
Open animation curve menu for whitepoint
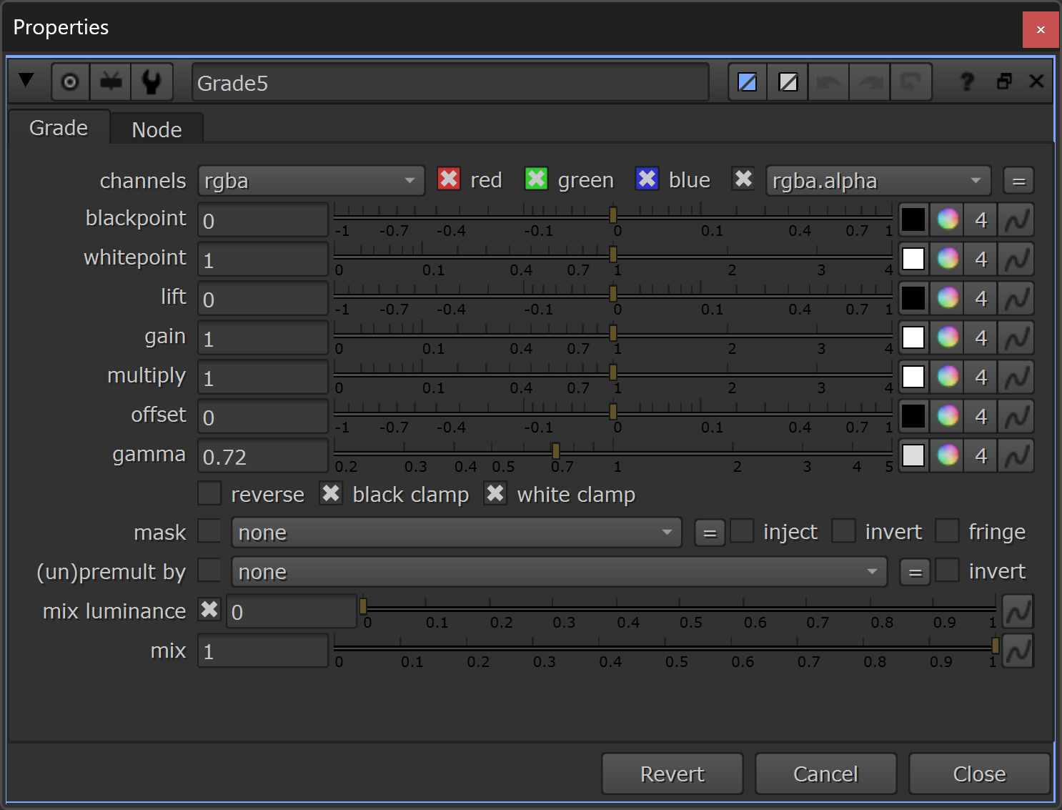pyautogui.click(x=1016, y=259)
